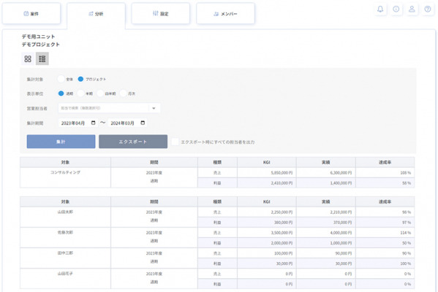438x292 pixels.
Task: Switch to the grid card view icon
Action: tap(28, 59)
